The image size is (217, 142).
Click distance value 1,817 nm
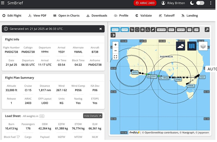point(45,90)
